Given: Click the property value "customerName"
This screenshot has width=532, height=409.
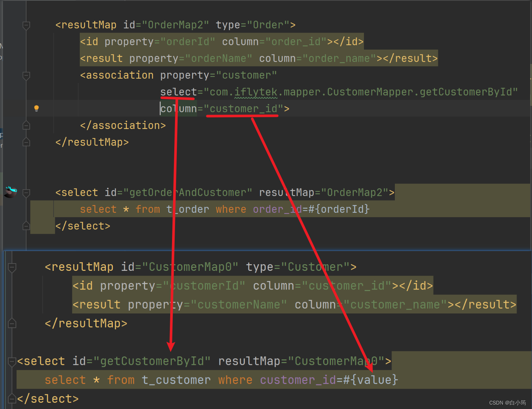Looking at the screenshot, I should (239, 305).
